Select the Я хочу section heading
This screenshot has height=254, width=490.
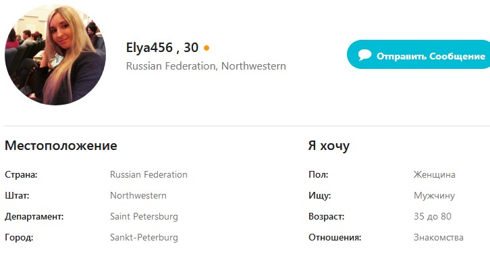click(x=329, y=146)
